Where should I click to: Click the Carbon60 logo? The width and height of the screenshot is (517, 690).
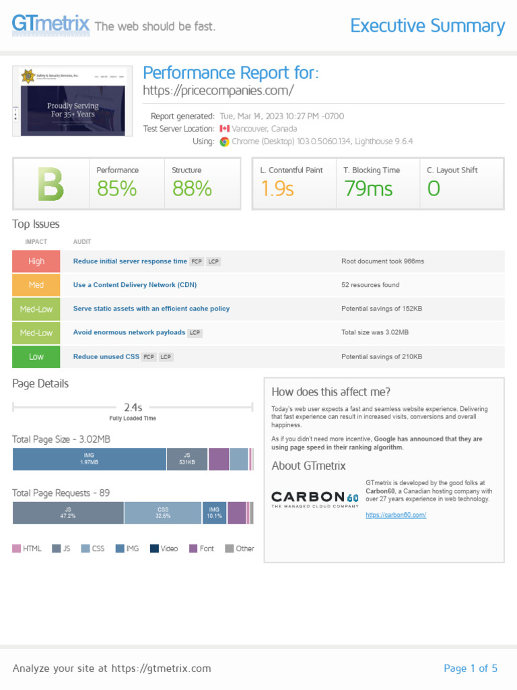(315, 499)
